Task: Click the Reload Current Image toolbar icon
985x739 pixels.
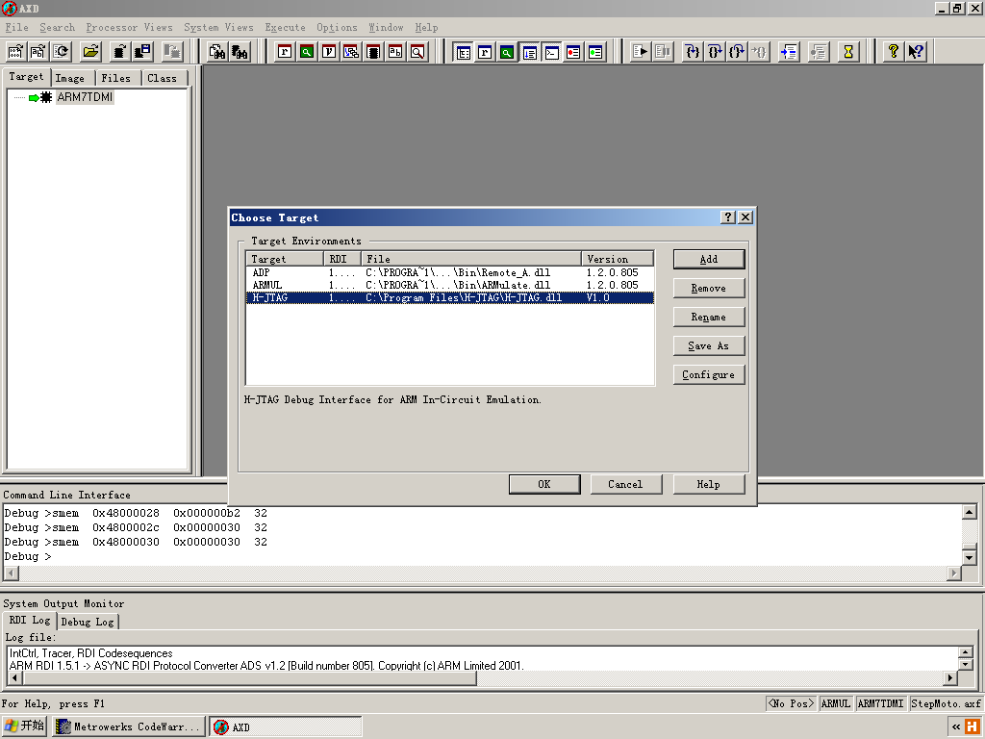Action: tap(61, 52)
